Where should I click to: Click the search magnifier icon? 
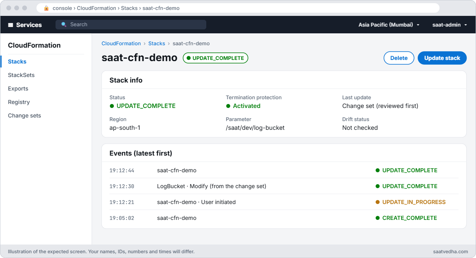64,25
